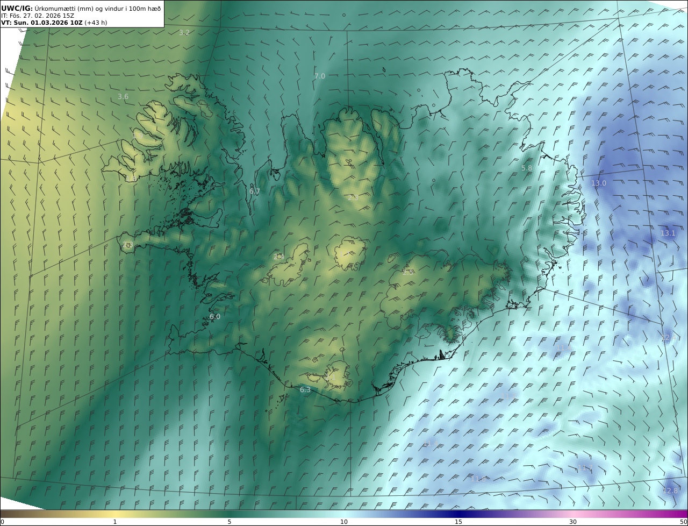Viewport: 688px width, 526px height.
Task: Click the 6.7 value label
Action: 255,191
